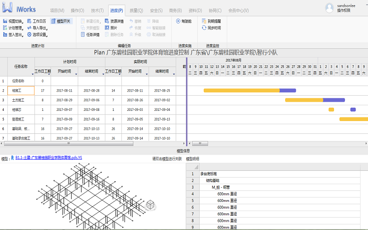Click actual end date 2017-09-13 cell

click(x=162, y=119)
